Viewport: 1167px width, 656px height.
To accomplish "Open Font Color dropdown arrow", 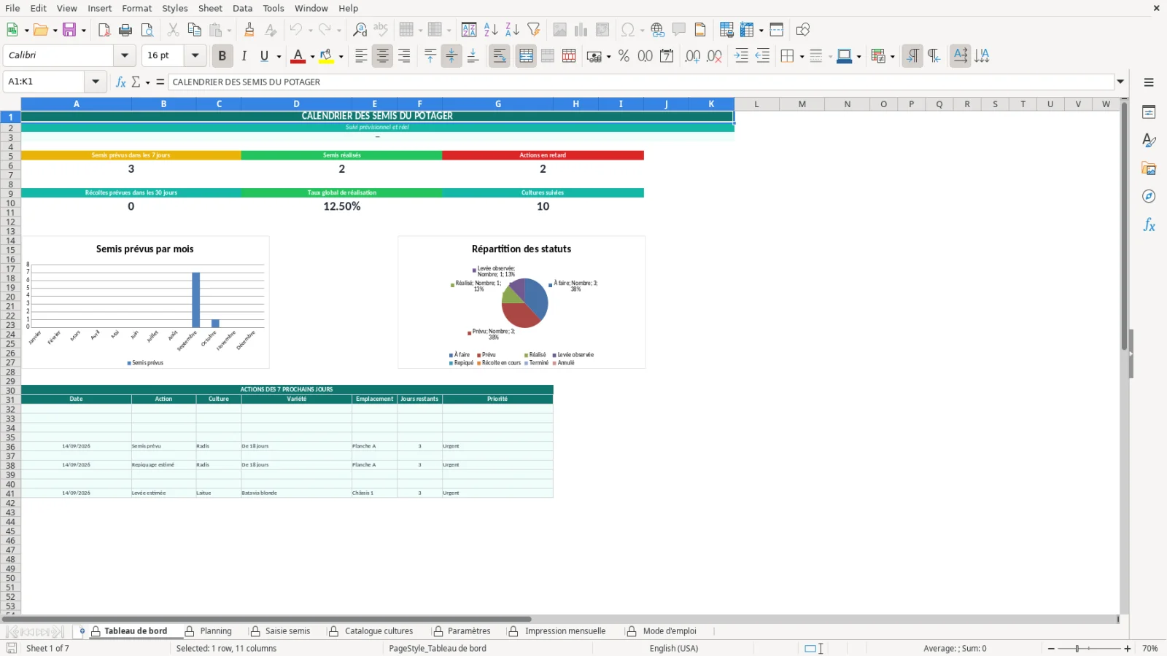I will coord(312,56).
